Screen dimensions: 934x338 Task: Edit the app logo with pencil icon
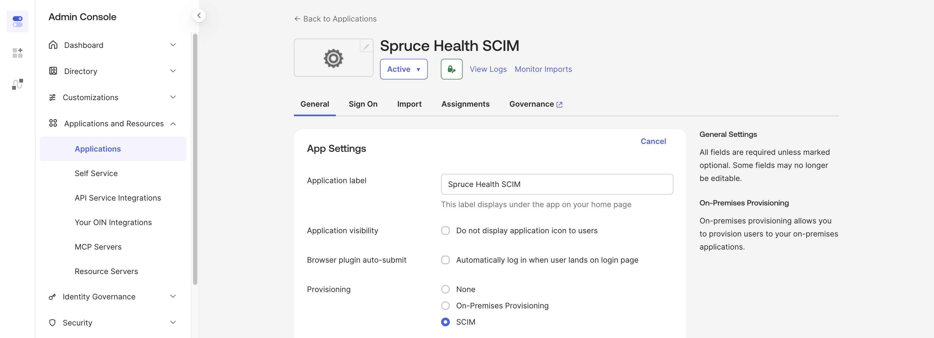click(x=366, y=46)
